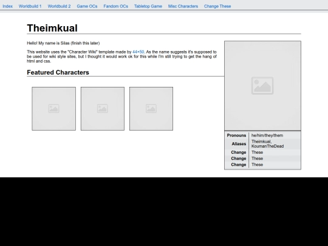Click the Theimkual page title
This screenshot has width=328, height=246.
[52, 28]
